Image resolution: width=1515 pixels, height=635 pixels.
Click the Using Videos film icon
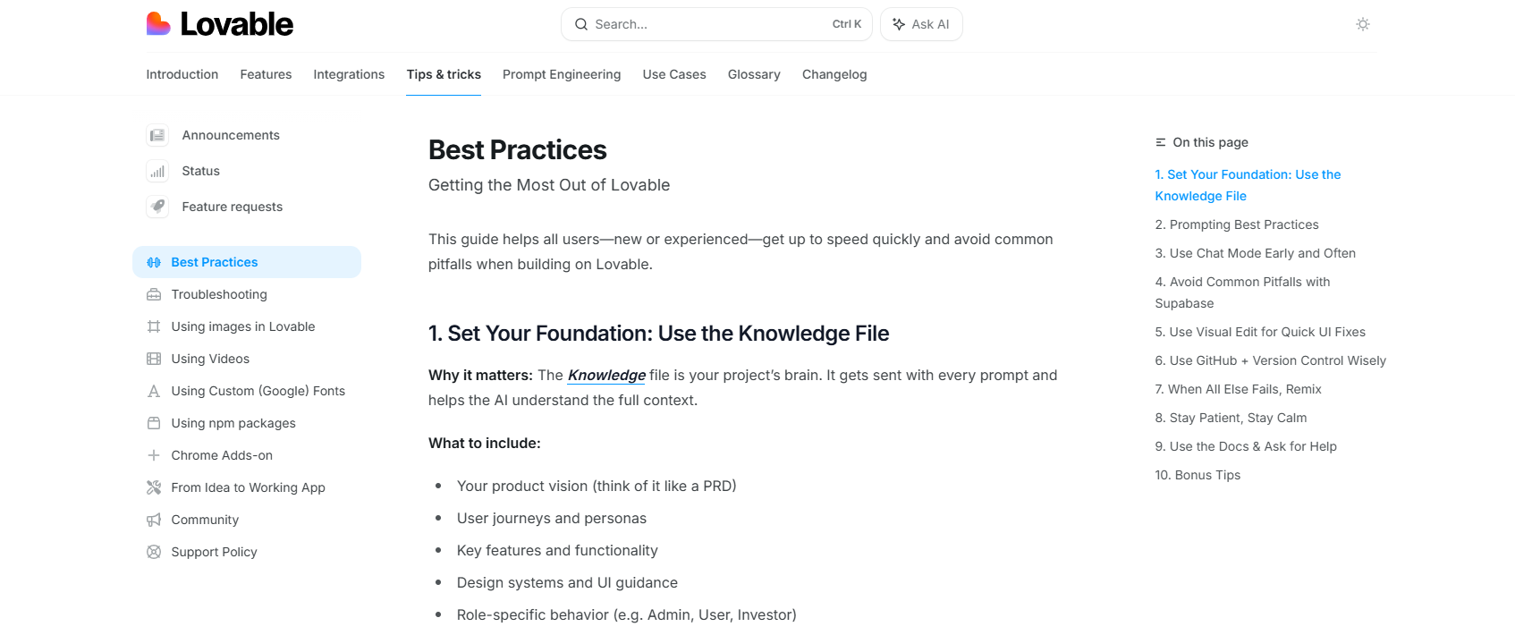(154, 359)
